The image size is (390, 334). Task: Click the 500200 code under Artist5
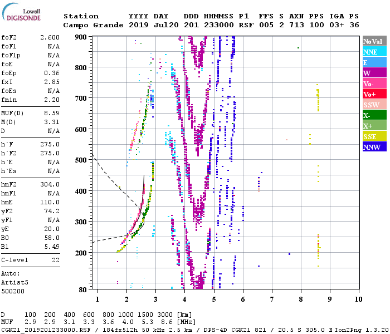click(x=13, y=291)
